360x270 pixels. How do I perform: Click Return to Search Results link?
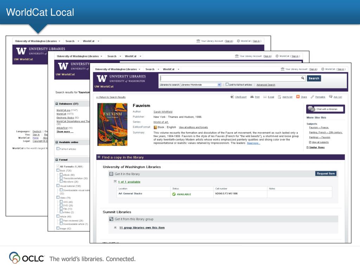[111, 97]
